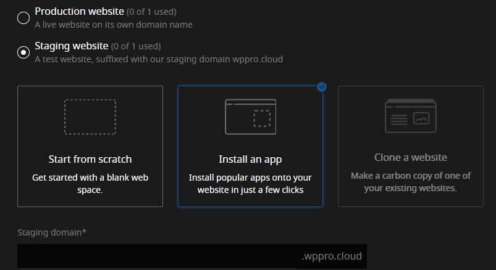
Task: Click the 'Staging website' label text
Action: (x=71, y=46)
